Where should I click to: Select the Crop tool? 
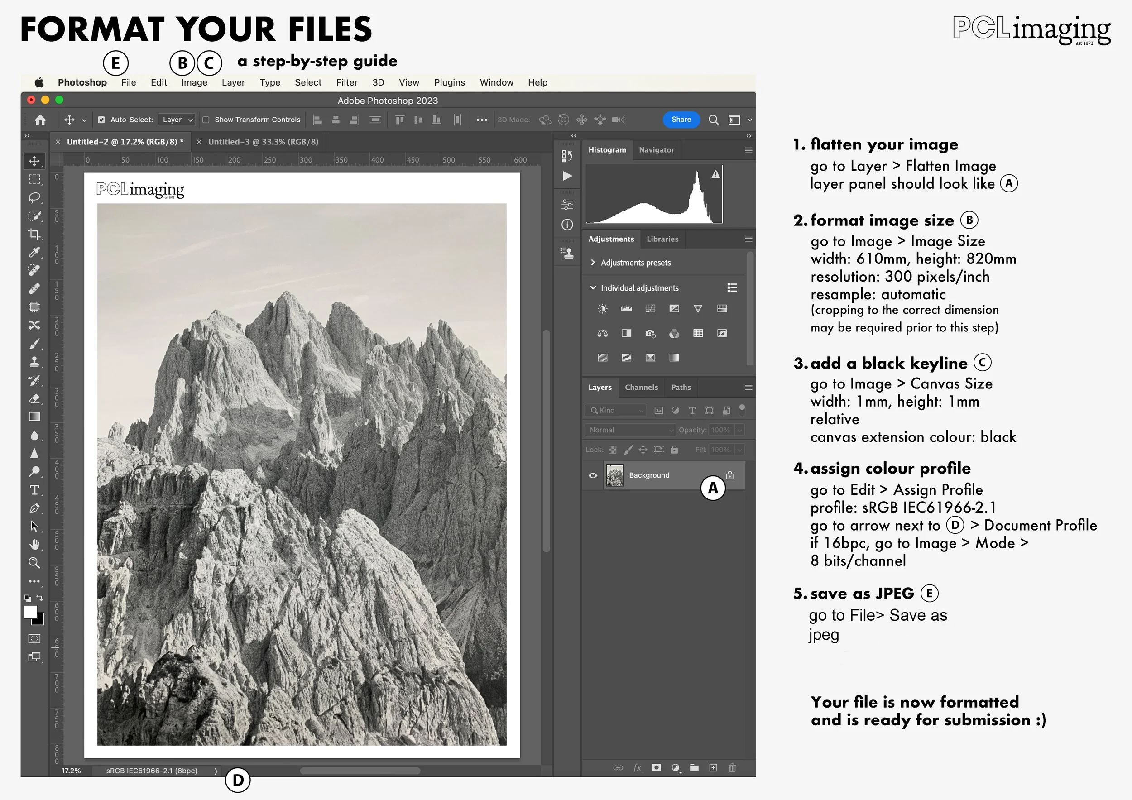tap(34, 234)
